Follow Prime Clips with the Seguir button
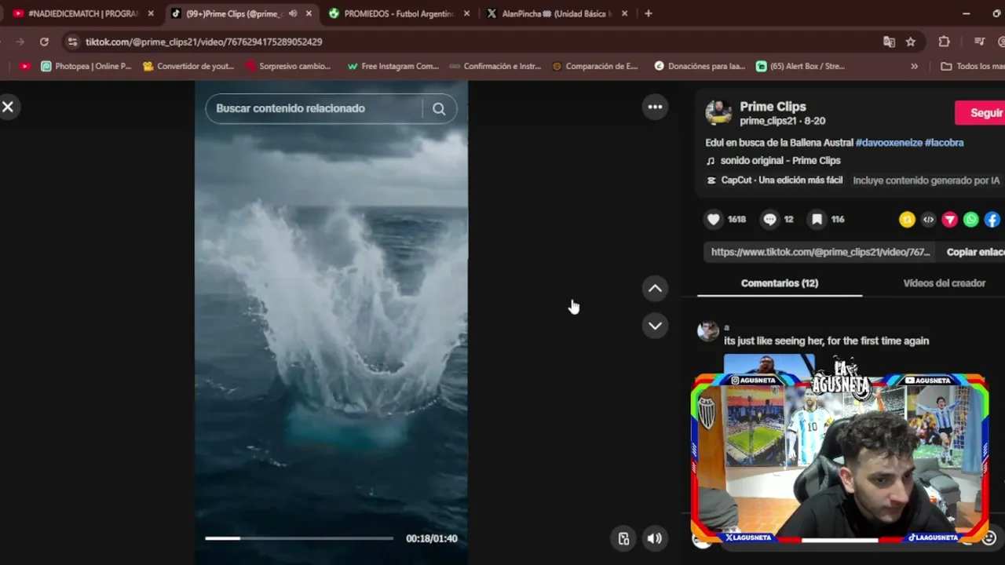 click(981, 113)
